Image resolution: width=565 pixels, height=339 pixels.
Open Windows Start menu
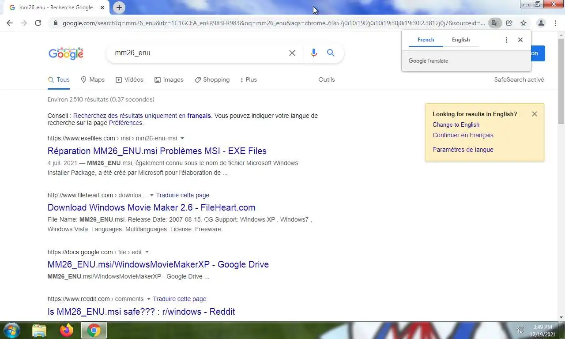[11, 330]
